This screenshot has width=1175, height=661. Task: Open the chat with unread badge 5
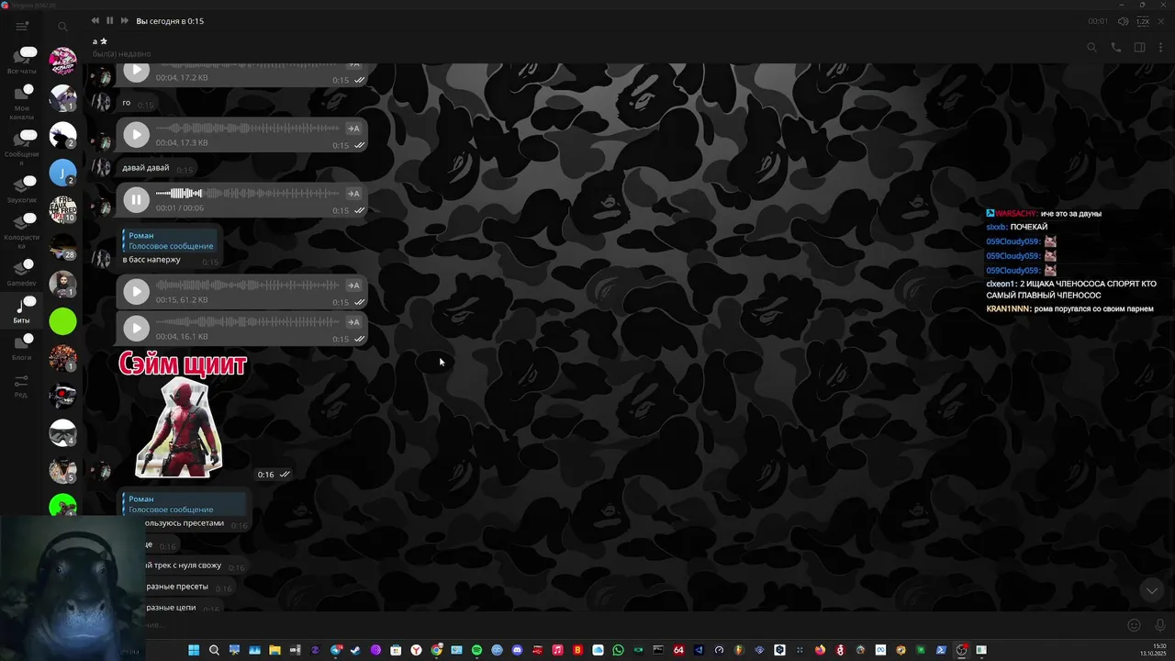pyautogui.click(x=62, y=470)
